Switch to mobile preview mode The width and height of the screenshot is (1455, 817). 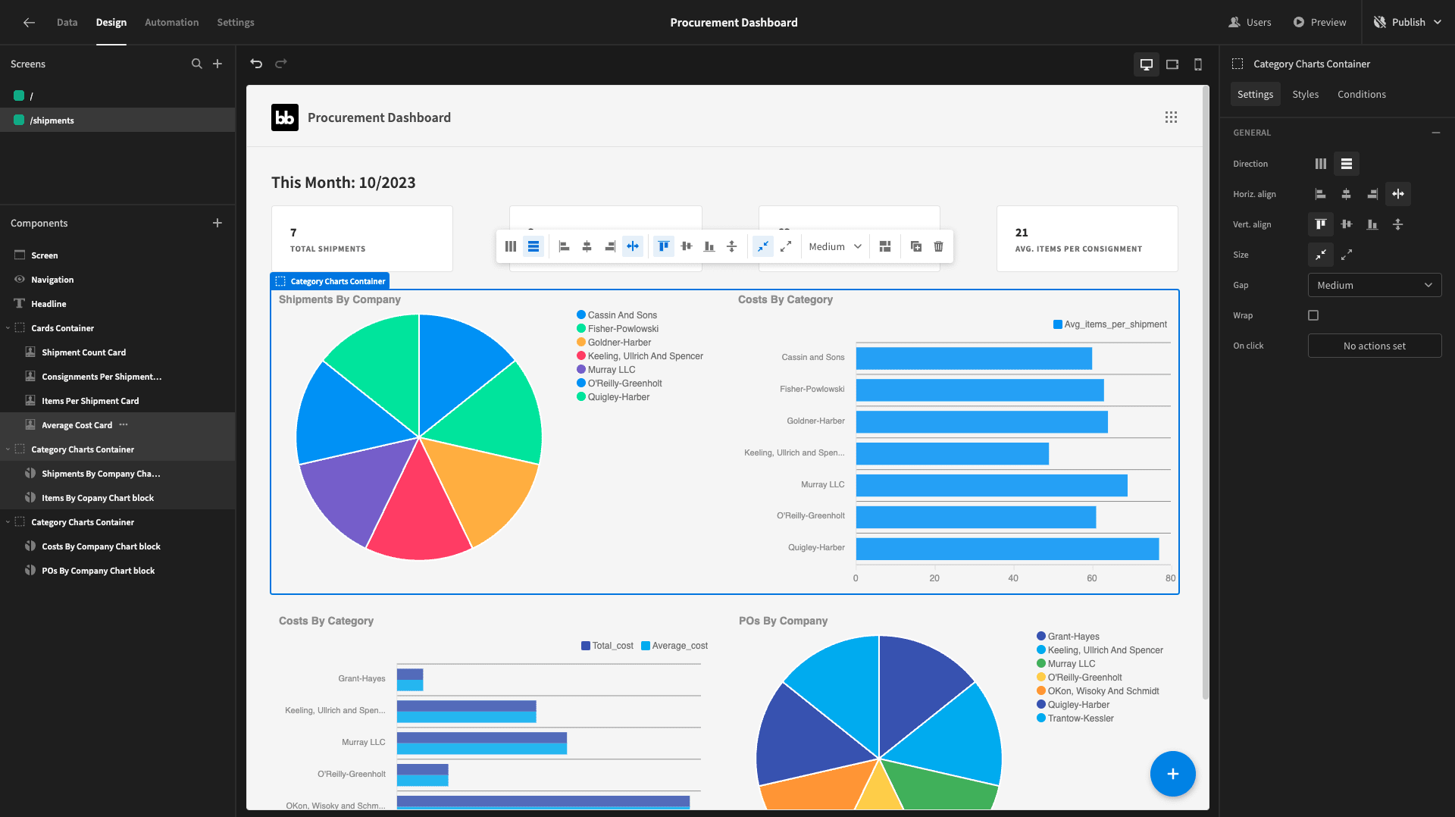(1198, 64)
